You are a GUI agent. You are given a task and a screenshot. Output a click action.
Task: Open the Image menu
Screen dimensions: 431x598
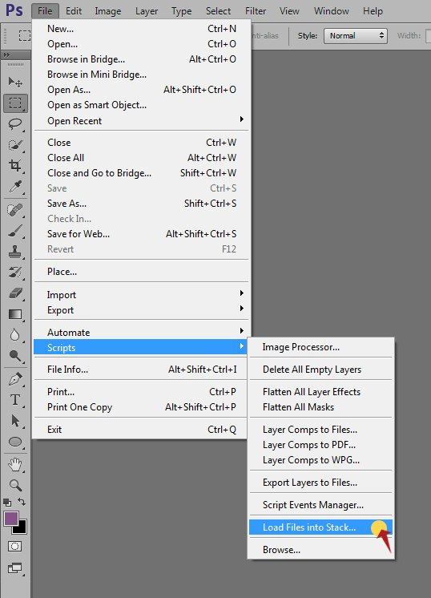[108, 10]
